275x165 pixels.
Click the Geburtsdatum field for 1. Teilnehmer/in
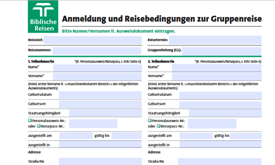point(100,95)
